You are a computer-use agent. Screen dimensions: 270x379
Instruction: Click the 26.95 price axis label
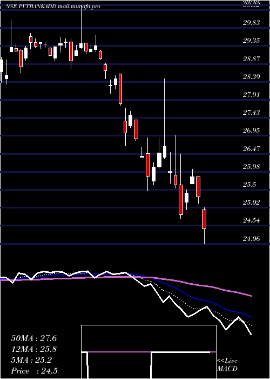(251, 130)
